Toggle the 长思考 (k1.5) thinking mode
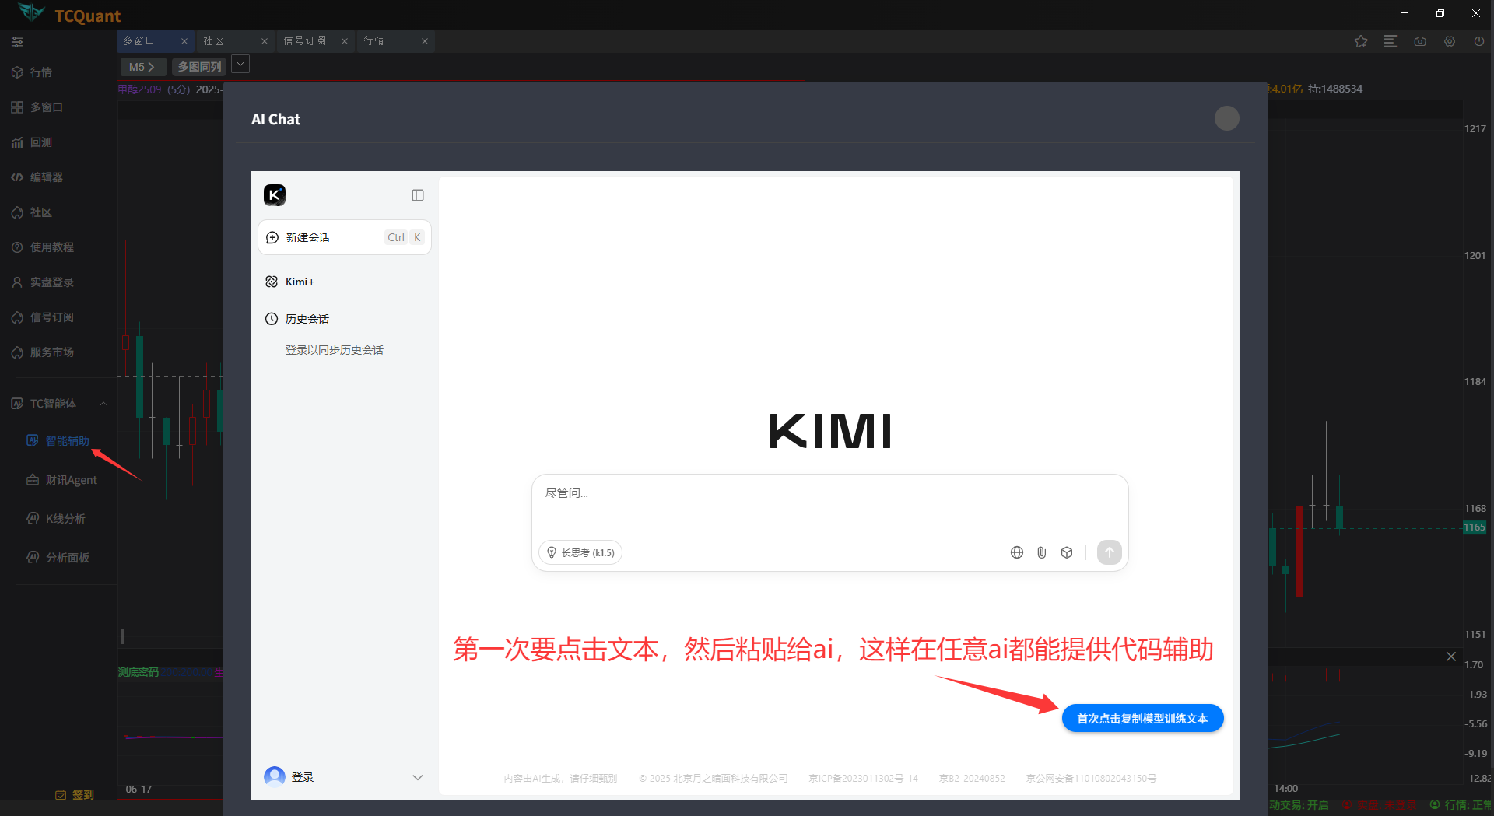The image size is (1494, 816). (x=580, y=552)
